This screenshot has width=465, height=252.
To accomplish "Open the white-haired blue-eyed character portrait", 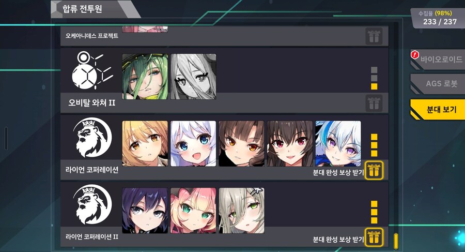I will click(193, 143).
